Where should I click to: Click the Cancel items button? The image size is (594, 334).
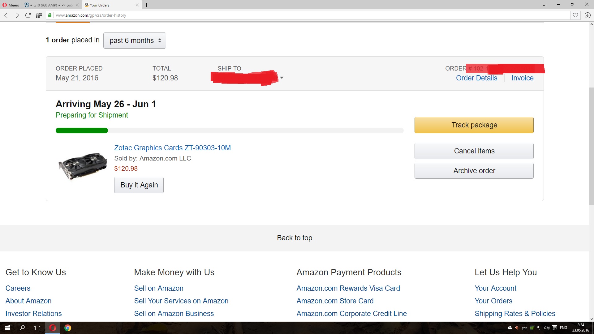tap(474, 151)
